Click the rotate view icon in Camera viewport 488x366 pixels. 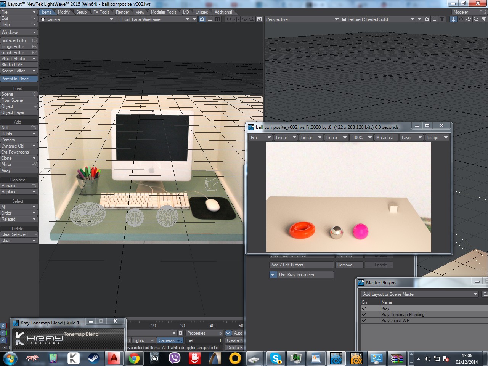point(244,19)
